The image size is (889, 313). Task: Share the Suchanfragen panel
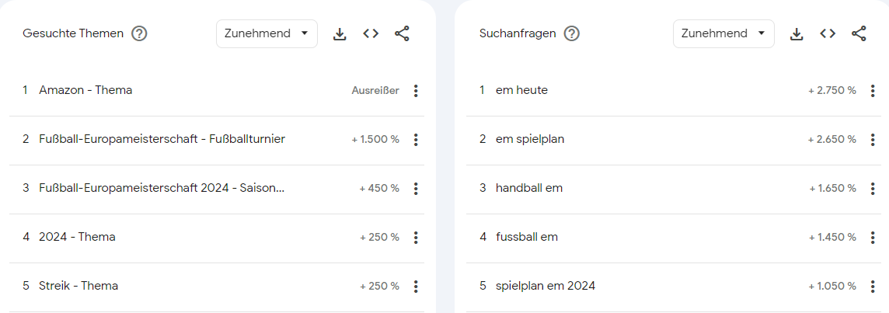[859, 34]
